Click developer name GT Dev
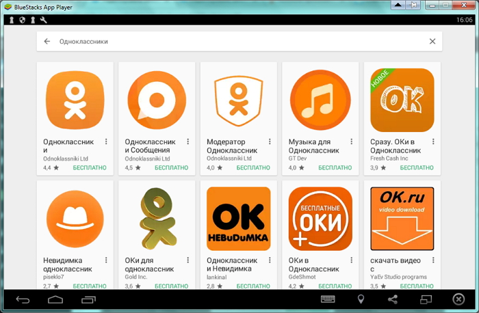This screenshot has height=313, width=479. pyautogui.click(x=298, y=159)
